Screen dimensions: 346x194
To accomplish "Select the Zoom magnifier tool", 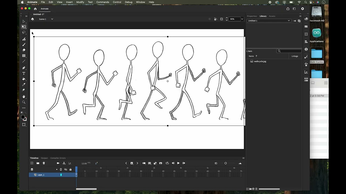I will pos(24,102).
